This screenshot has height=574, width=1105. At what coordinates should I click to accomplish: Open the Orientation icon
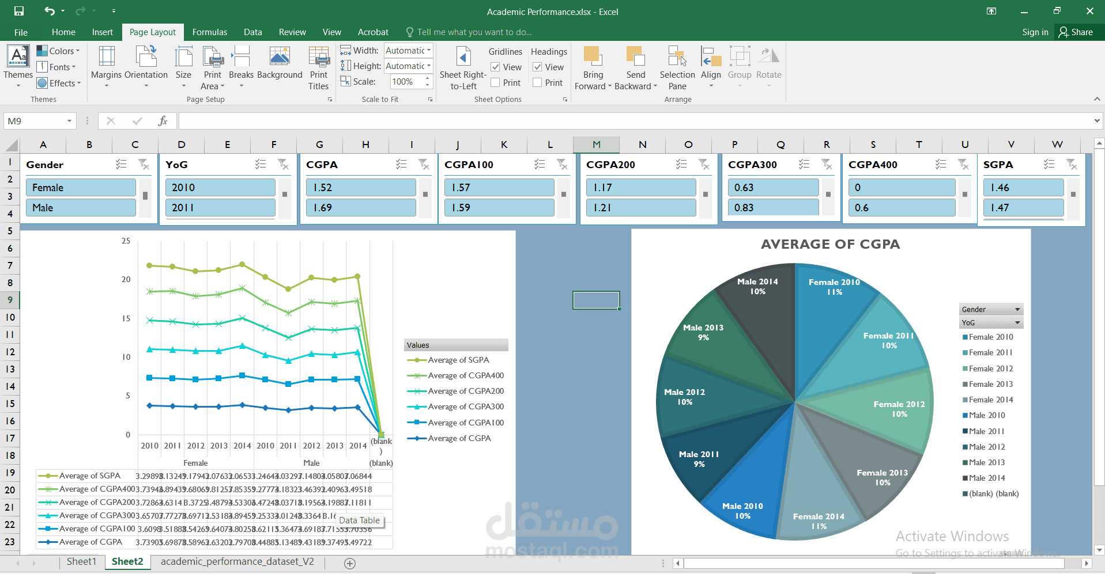pyautogui.click(x=146, y=56)
